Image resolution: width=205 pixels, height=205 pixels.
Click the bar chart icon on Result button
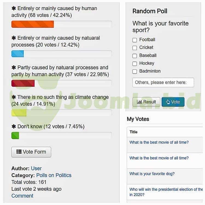coord(139,102)
